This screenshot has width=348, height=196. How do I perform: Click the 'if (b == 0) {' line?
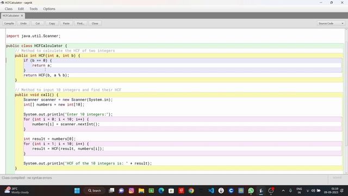tap(38, 60)
